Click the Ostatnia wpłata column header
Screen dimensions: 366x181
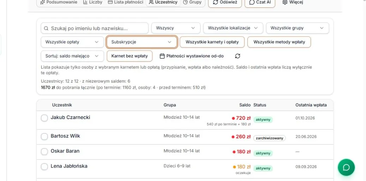coord(311,105)
